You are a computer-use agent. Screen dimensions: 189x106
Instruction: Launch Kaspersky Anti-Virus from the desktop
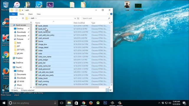click(6, 40)
